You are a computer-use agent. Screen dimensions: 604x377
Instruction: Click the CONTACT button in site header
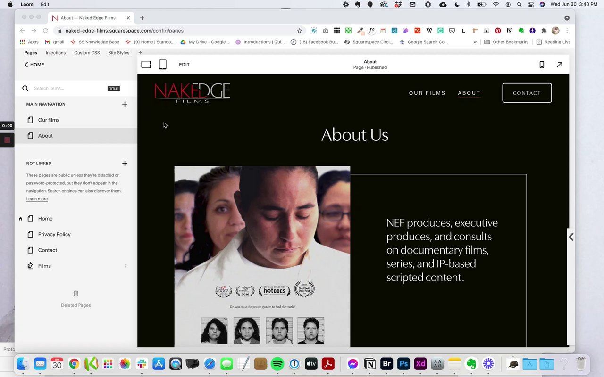coord(527,93)
